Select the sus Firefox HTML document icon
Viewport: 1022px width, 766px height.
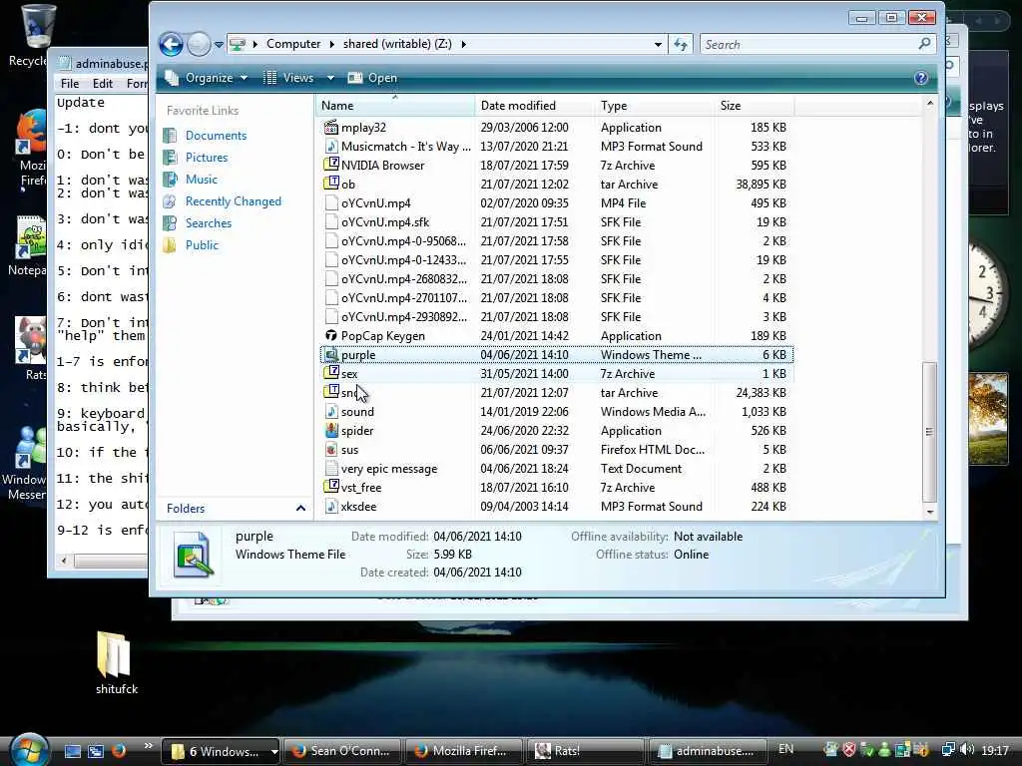tap(331, 450)
